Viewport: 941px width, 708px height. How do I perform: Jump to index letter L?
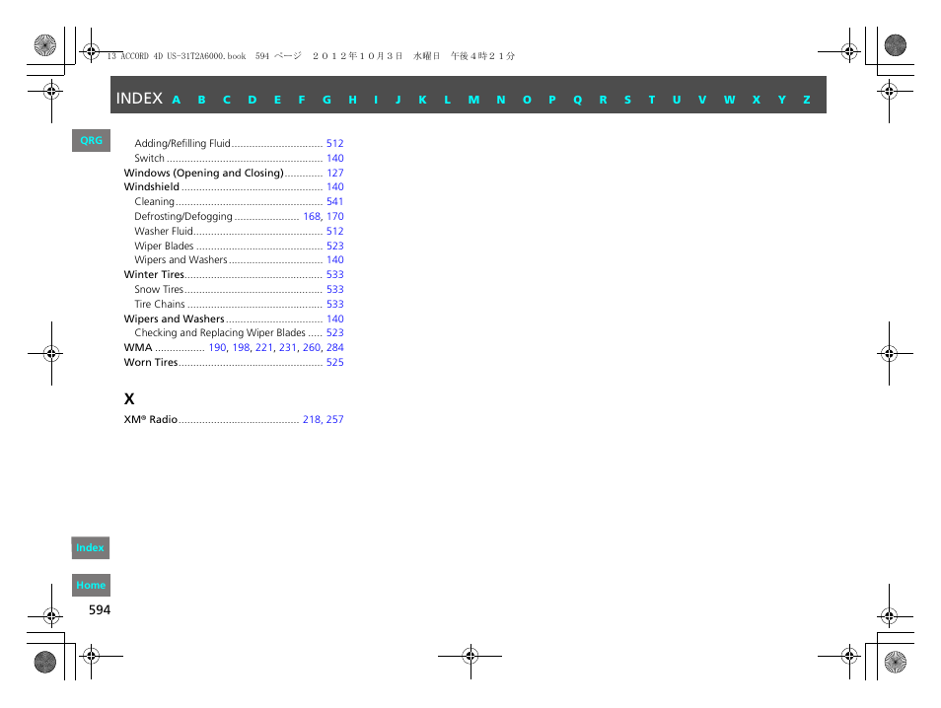coord(447,100)
